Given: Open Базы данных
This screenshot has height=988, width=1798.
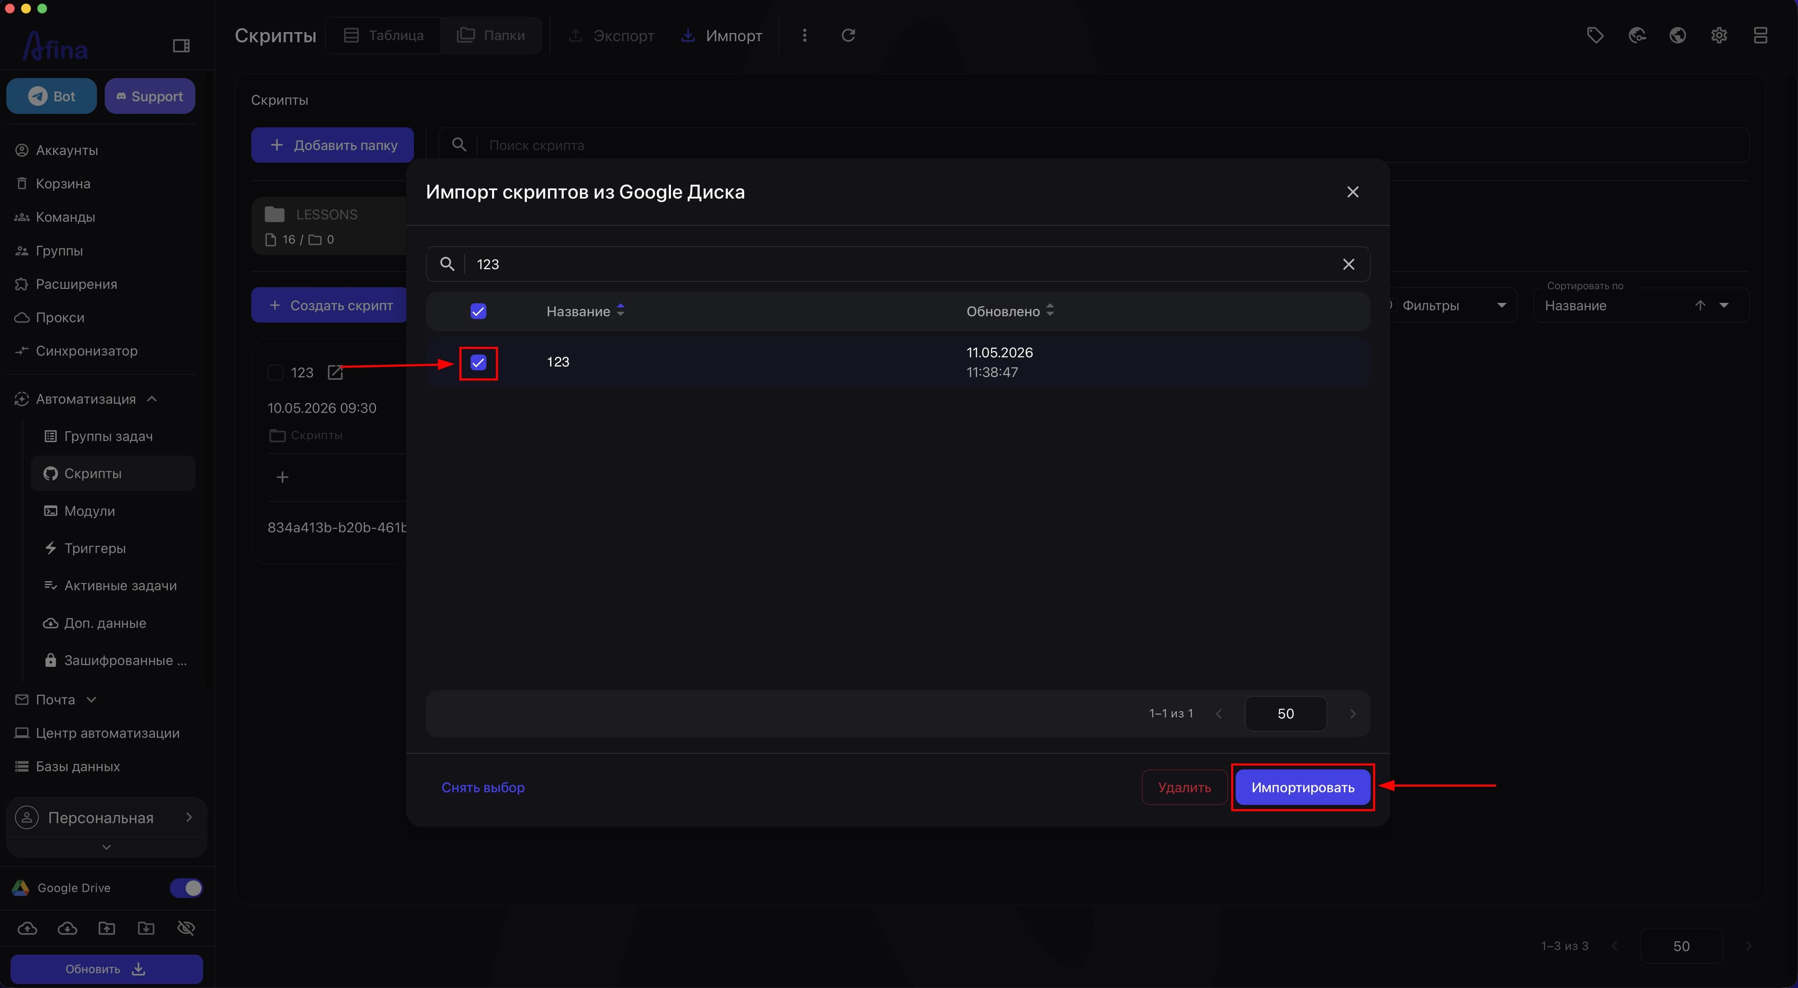Looking at the screenshot, I should pos(77,767).
